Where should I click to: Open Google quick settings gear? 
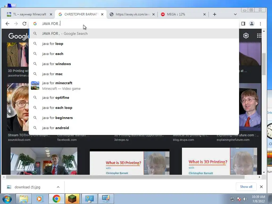[x=246, y=36]
